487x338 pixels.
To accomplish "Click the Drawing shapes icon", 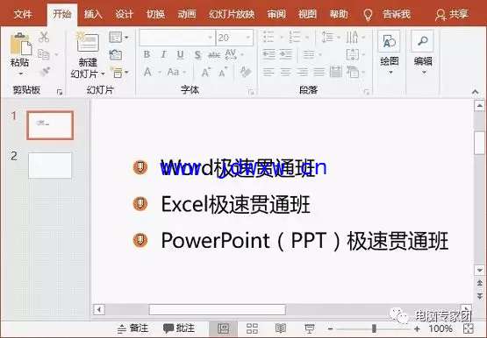I will pos(390,41).
